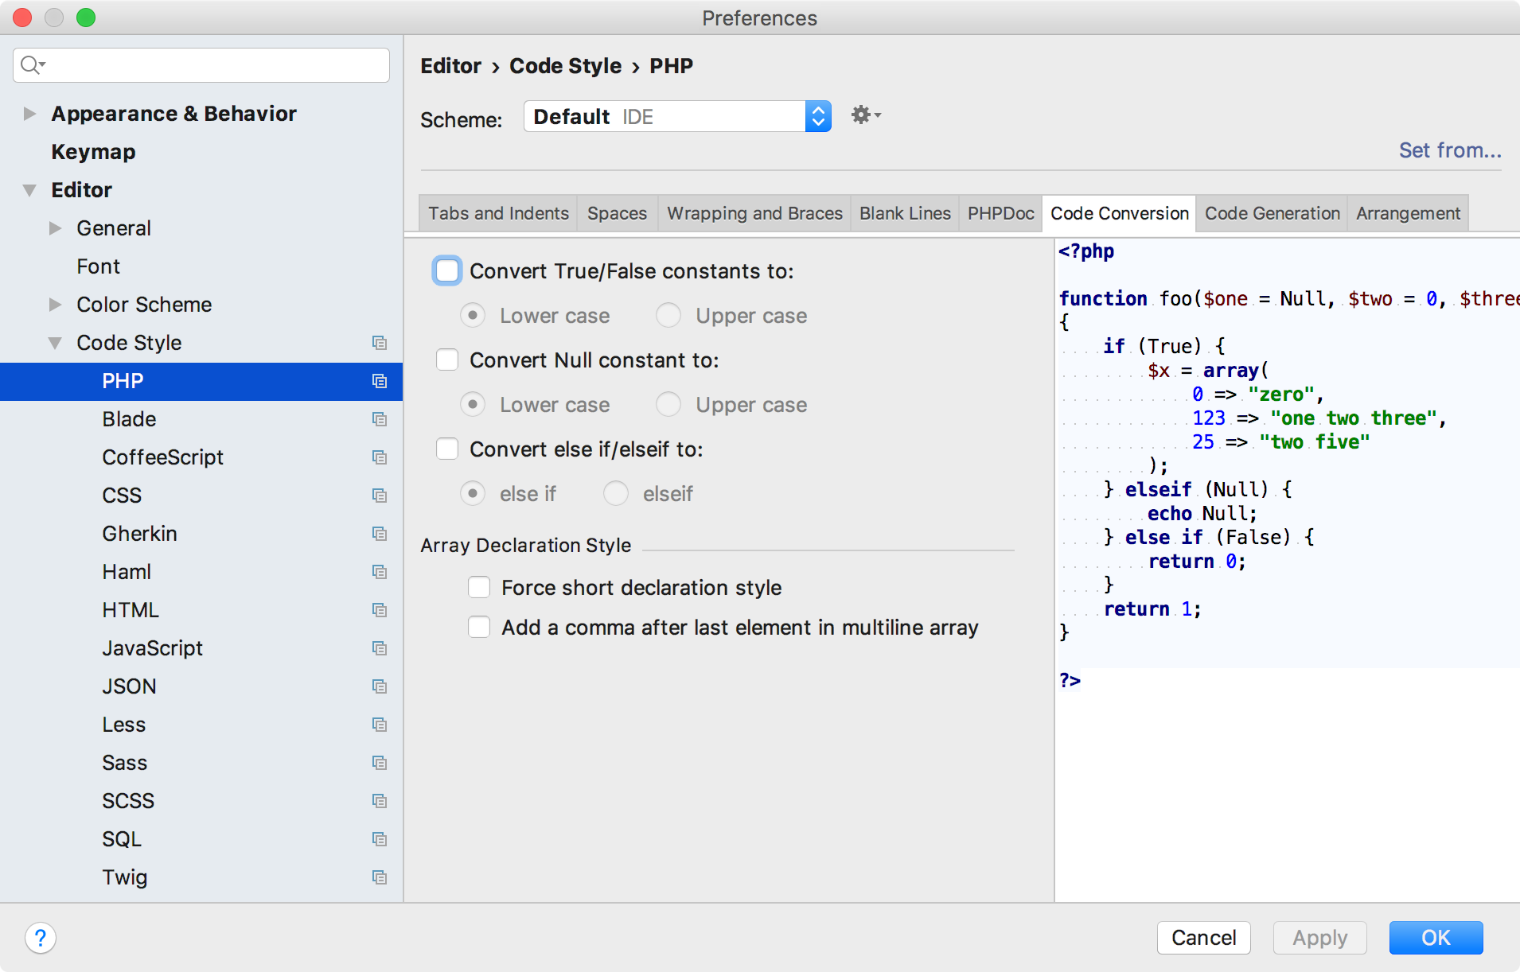Click the copy scheme icon beside PHP
Viewport: 1520px width, 972px height.
(380, 381)
